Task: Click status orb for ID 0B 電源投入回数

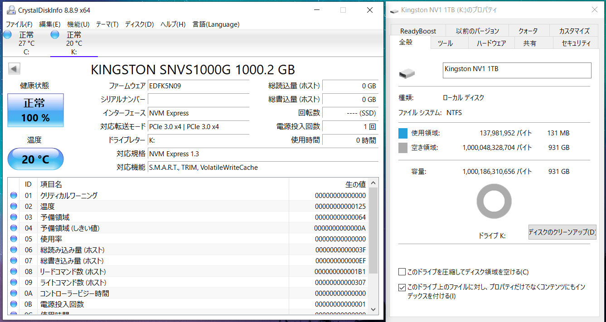Action: 14,304
